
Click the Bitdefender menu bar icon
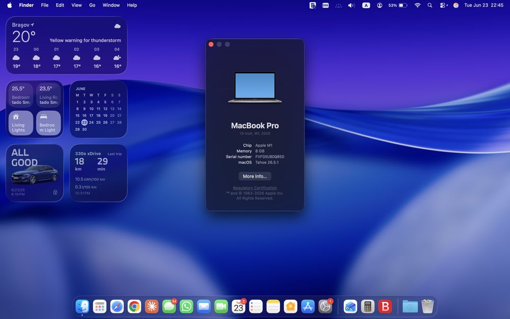313,5
